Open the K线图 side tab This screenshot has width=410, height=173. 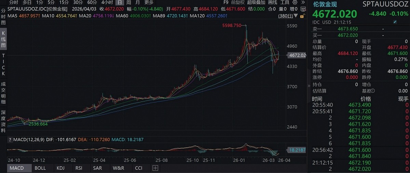(x=3, y=39)
